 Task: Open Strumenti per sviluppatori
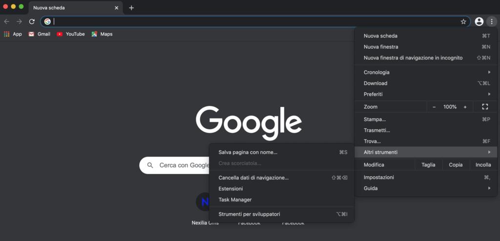point(282,214)
